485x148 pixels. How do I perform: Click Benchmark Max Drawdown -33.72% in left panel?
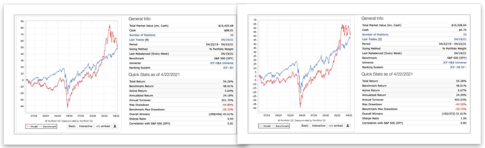click(x=228, y=109)
